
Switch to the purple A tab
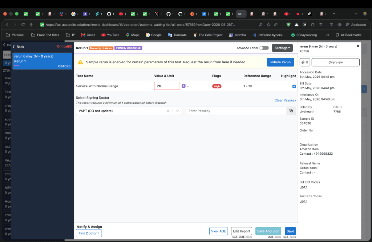pos(85,14)
